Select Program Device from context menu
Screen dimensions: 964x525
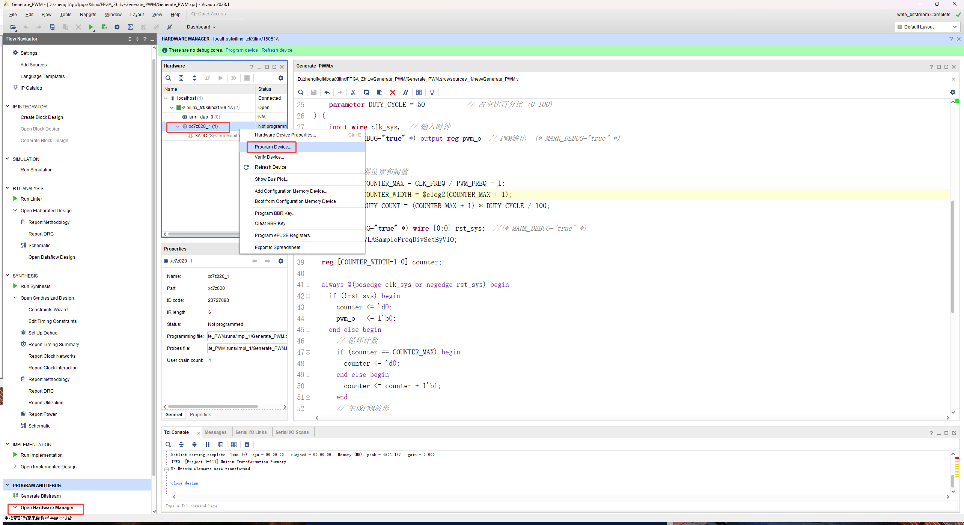coord(273,147)
